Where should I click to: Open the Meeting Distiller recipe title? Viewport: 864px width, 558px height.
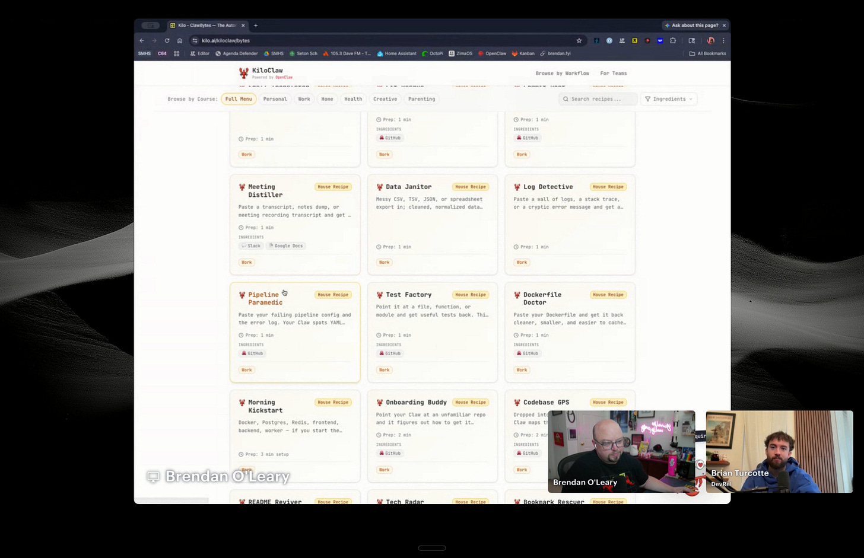click(x=265, y=190)
